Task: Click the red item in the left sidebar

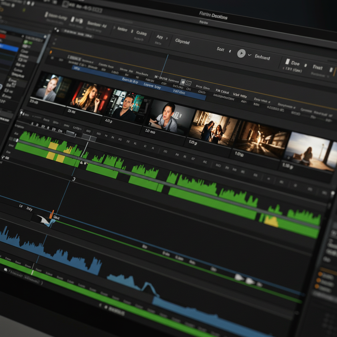Action: (x=3, y=37)
